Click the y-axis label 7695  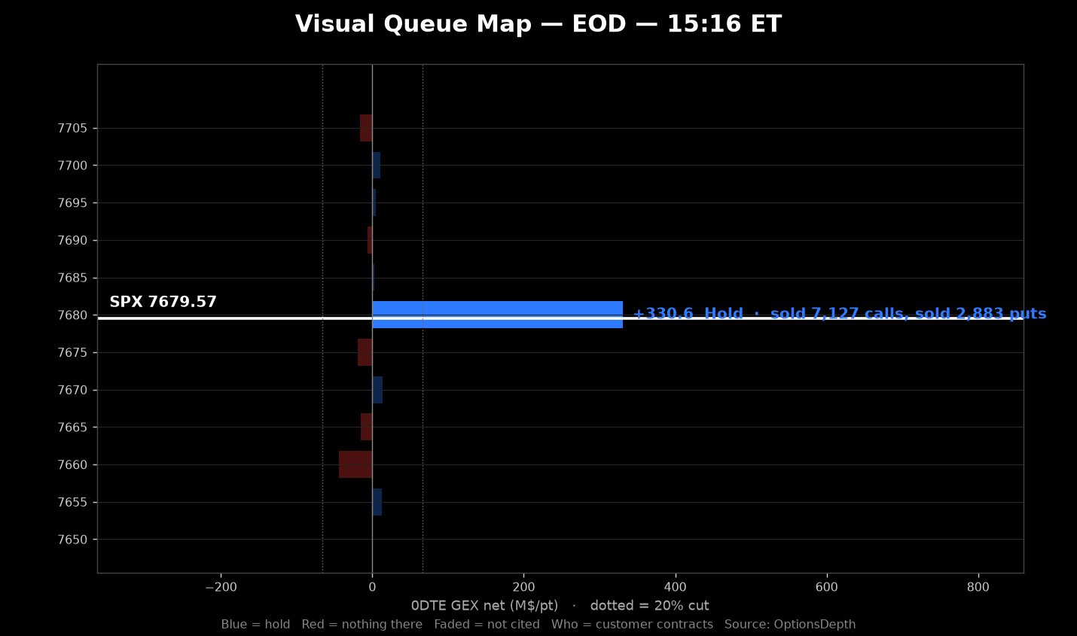pos(72,203)
